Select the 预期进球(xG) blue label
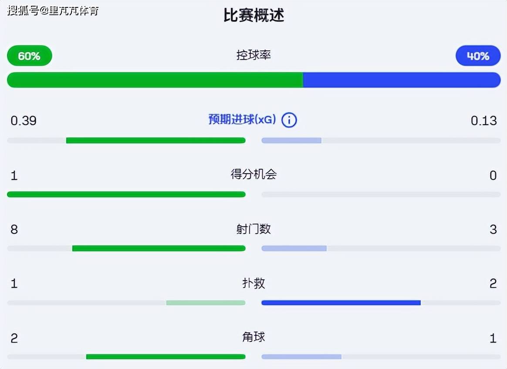The height and width of the screenshot is (369, 507). [x=243, y=120]
